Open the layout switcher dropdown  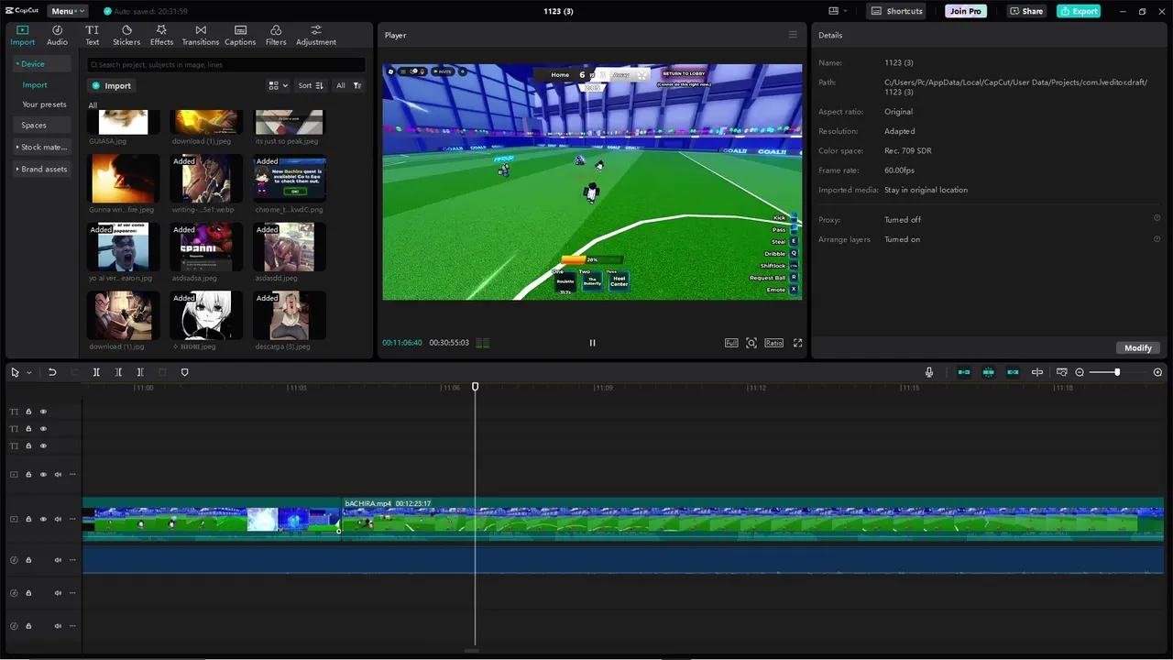tap(838, 11)
